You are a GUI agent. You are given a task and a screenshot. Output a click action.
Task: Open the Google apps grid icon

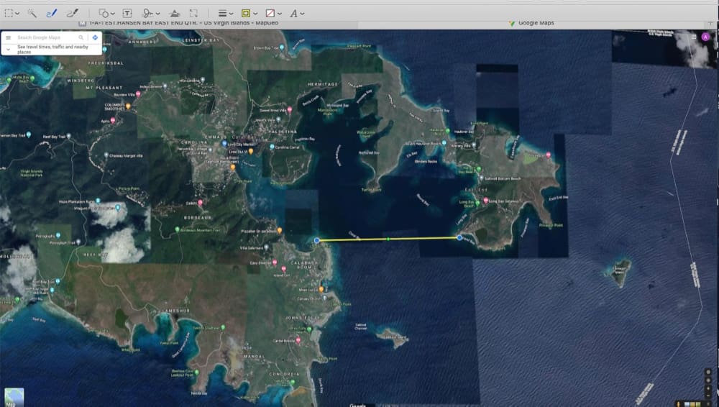click(694, 37)
